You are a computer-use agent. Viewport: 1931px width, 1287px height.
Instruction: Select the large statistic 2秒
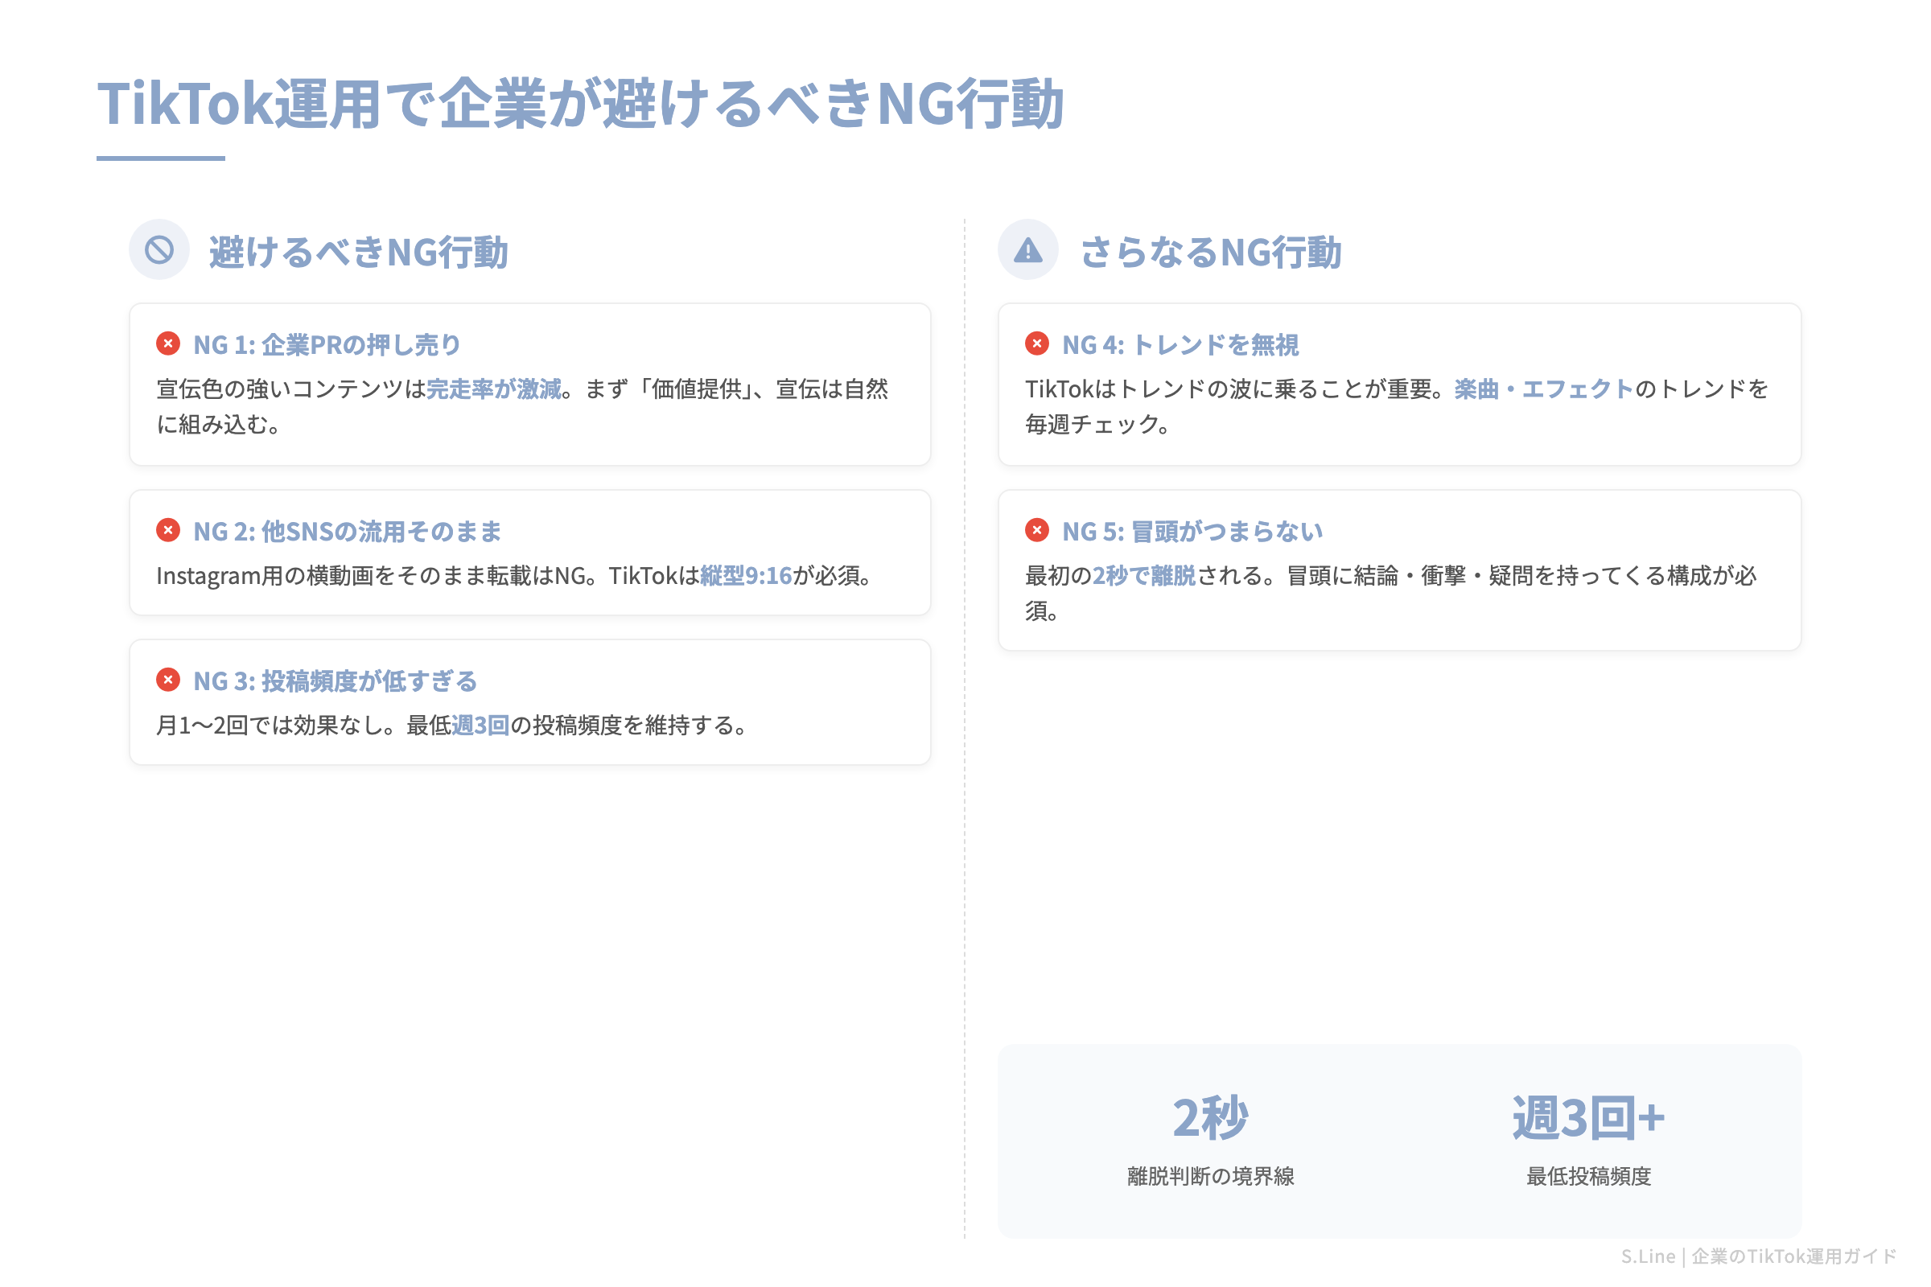[x=1210, y=1116]
